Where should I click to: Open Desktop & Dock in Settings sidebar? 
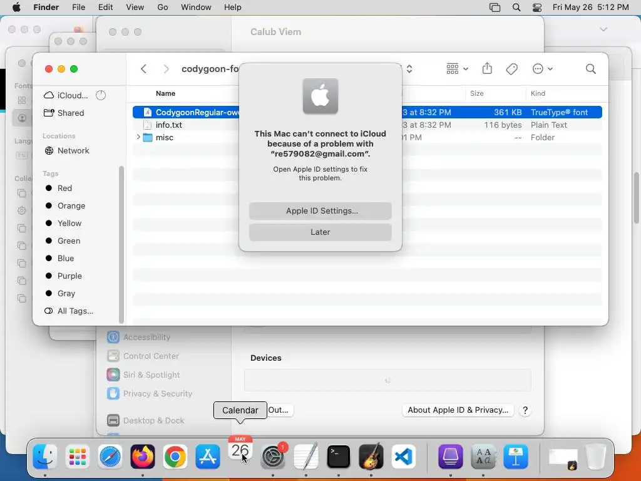pyautogui.click(x=145, y=420)
